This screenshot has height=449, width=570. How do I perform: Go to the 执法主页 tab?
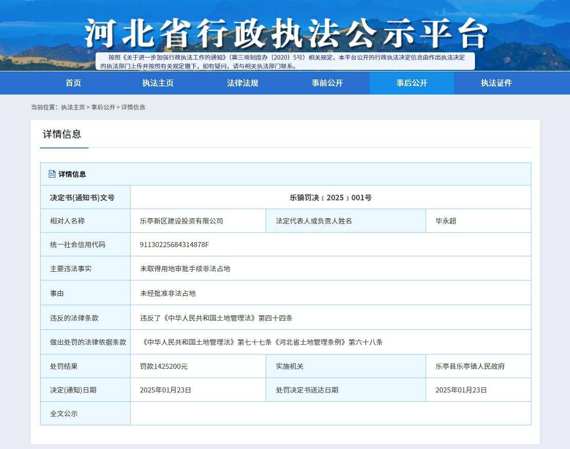point(158,83)
